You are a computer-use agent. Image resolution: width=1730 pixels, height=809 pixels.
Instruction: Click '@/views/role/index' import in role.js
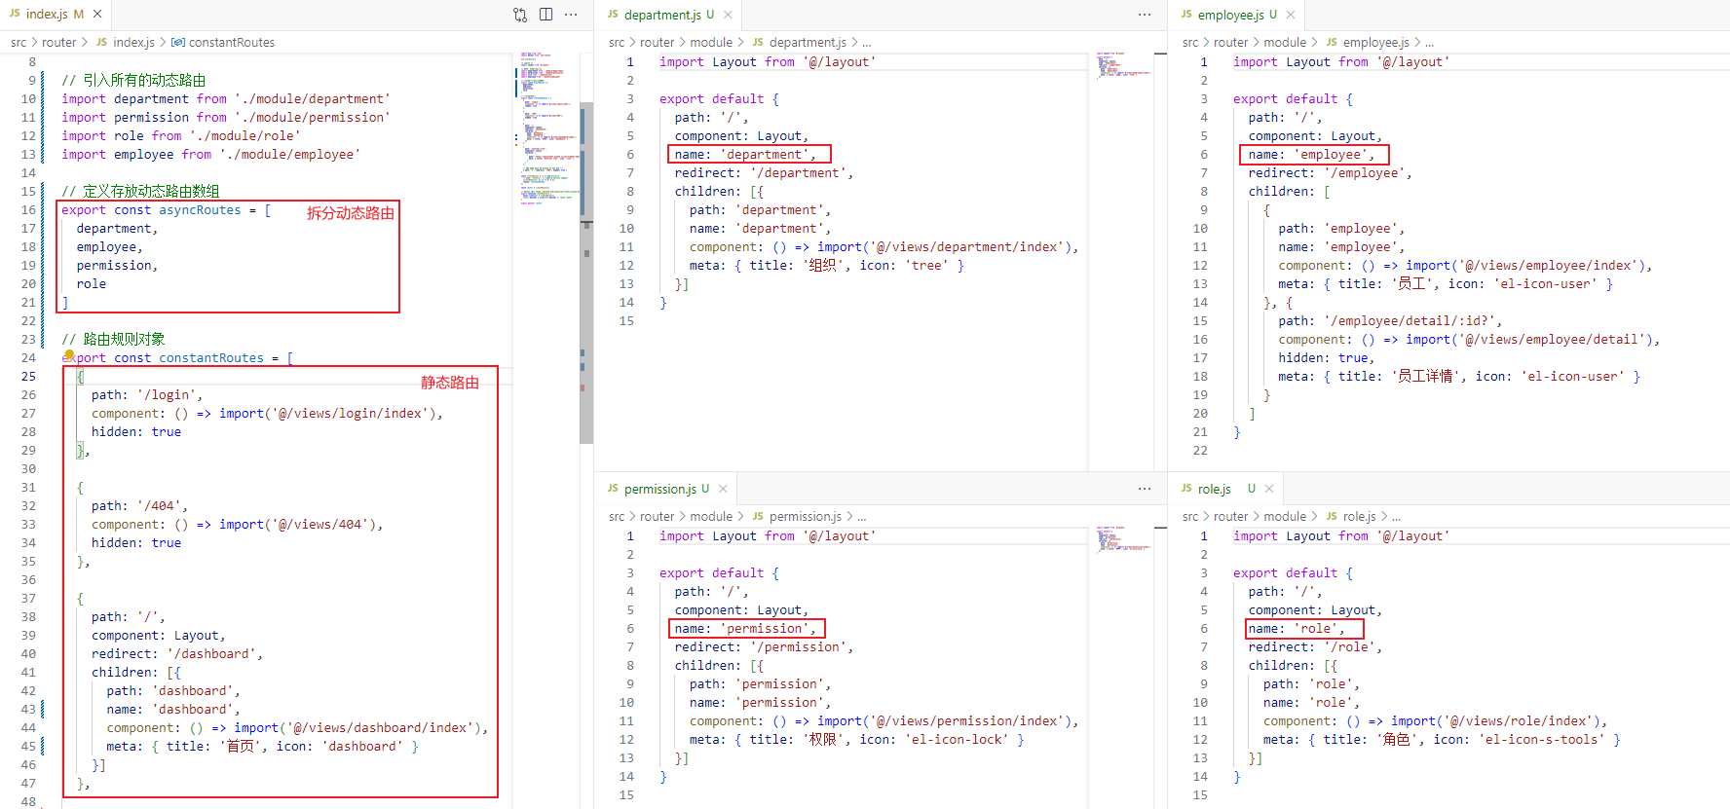(1519, 720)
